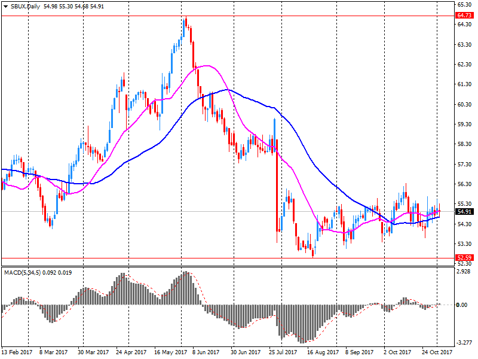The height and width of the screenshot is (359, 478).
Task: Click the 62.30 price scale value
Action: (x=464, y=65)
